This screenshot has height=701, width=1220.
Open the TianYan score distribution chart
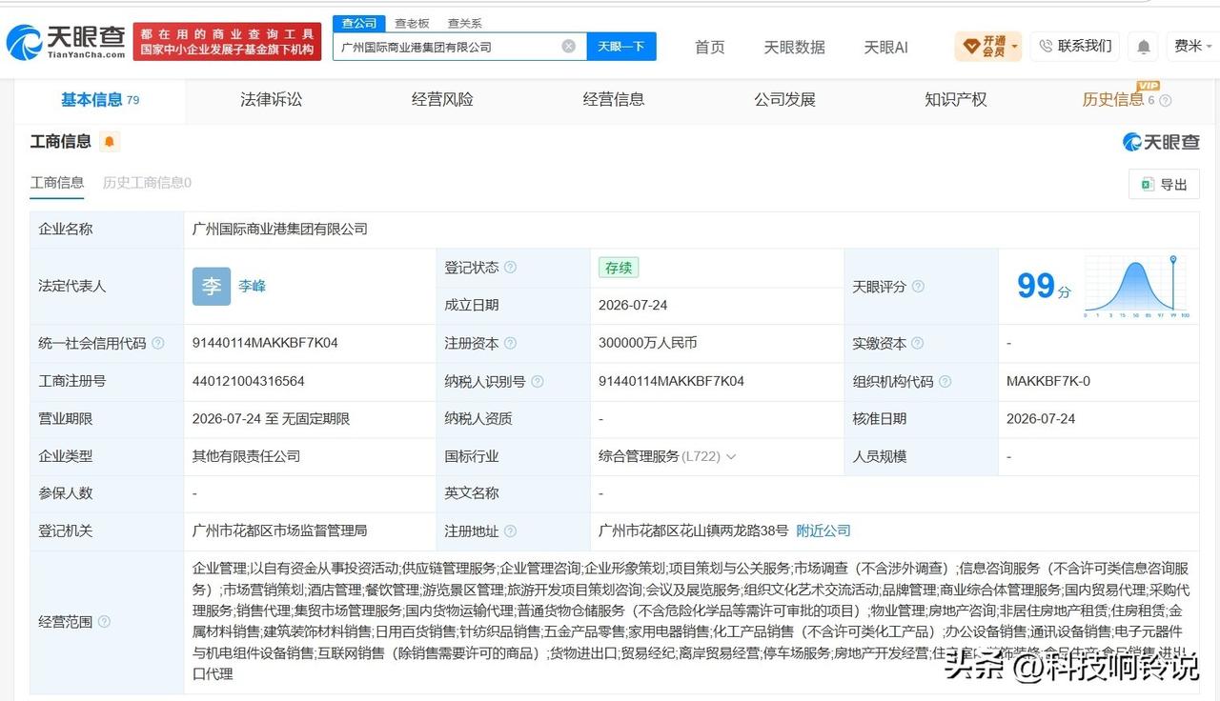(1136, 286)
